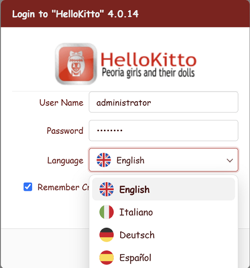Viewport: 250px width, 268px height.
Task: Click the Remember Credentials label text
Action: click(x=63, y=187)
